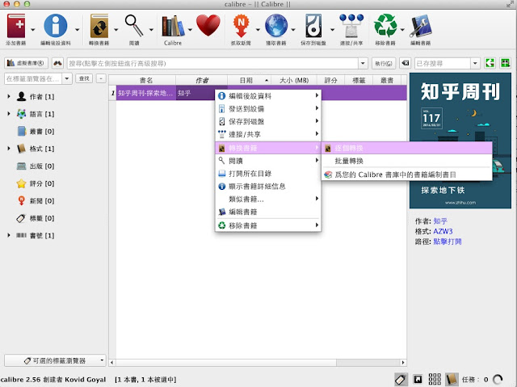Click the path 'click to open' link
This screenshot has width=517, height=387.
point(447,242)
